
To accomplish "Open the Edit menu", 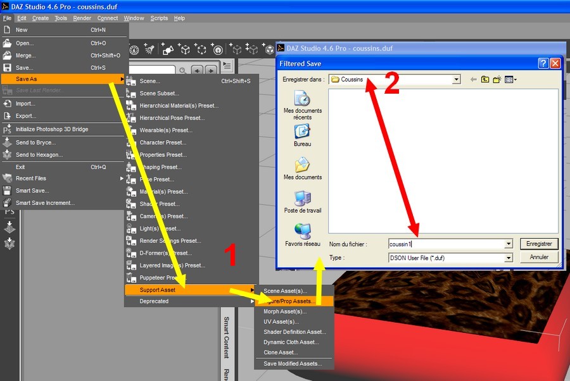I will [x=22, y=18].
